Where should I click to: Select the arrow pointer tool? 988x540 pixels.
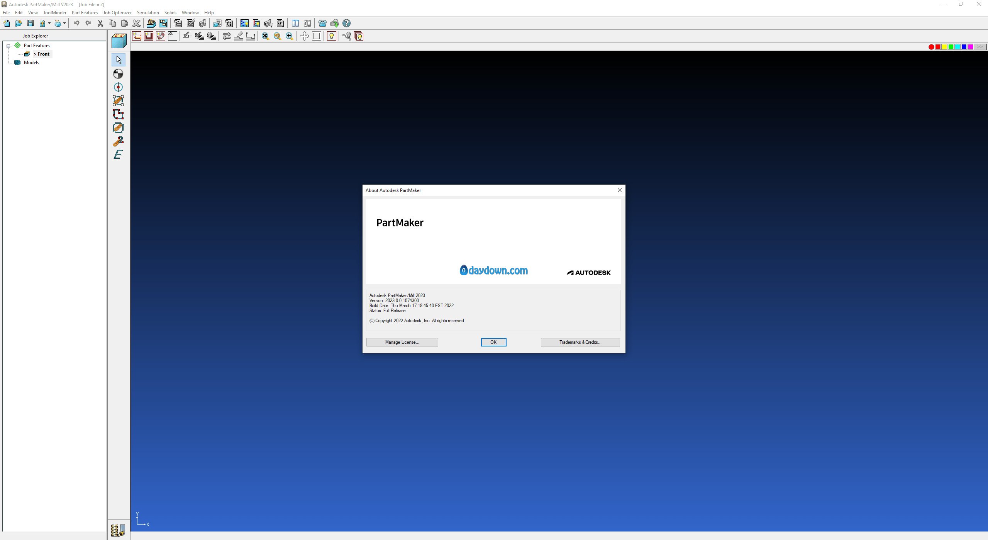click(119, 60)
